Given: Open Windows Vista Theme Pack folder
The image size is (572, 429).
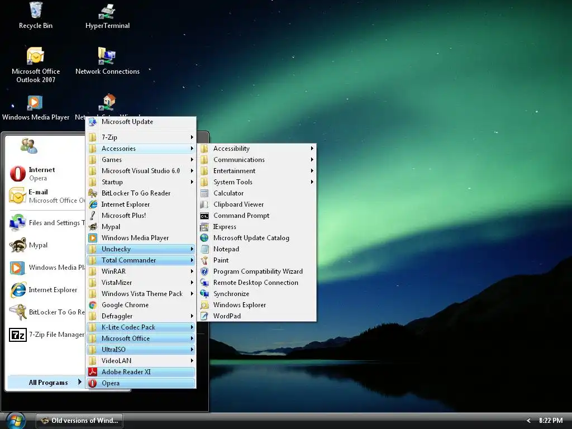Looking at the screenshot, I should 141,294.
